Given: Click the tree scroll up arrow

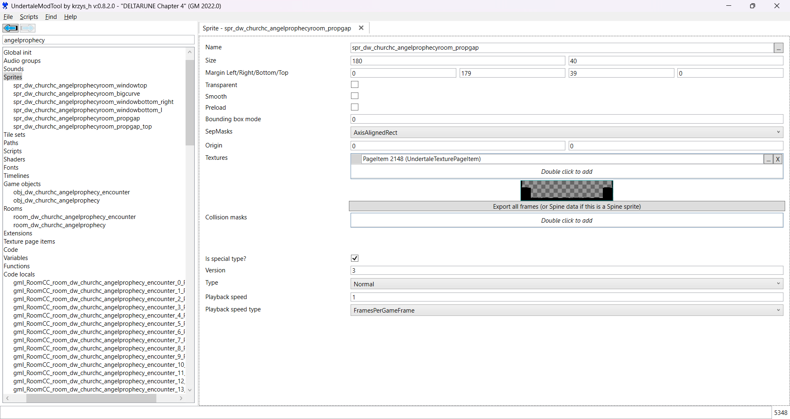Looking at the screenshot, I should point(190,52).
